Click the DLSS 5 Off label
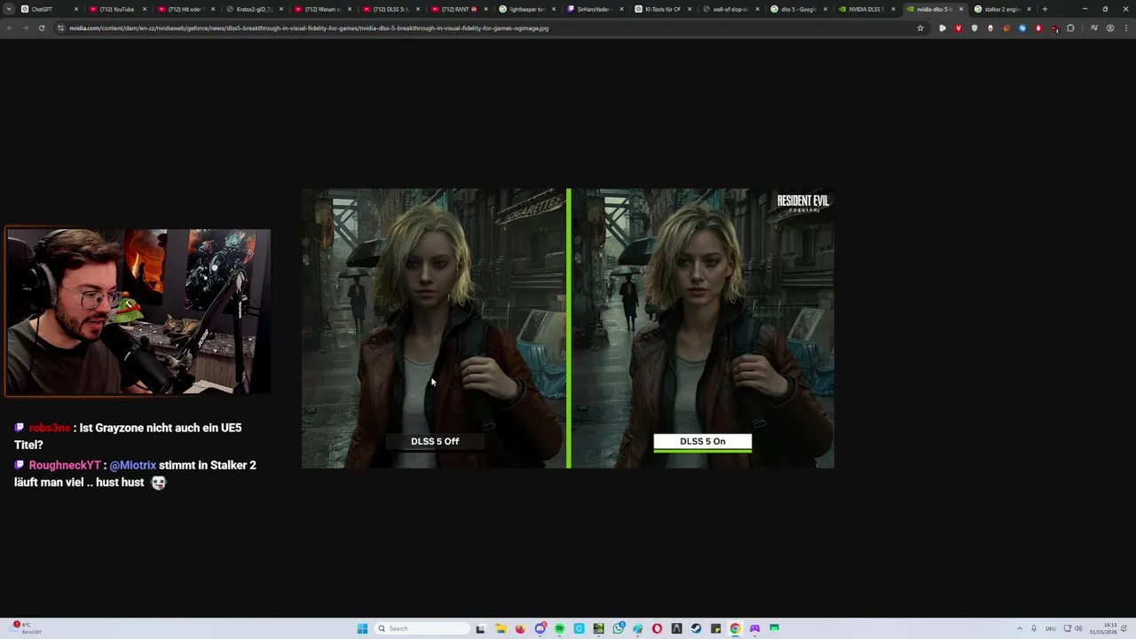 [435, 441]
